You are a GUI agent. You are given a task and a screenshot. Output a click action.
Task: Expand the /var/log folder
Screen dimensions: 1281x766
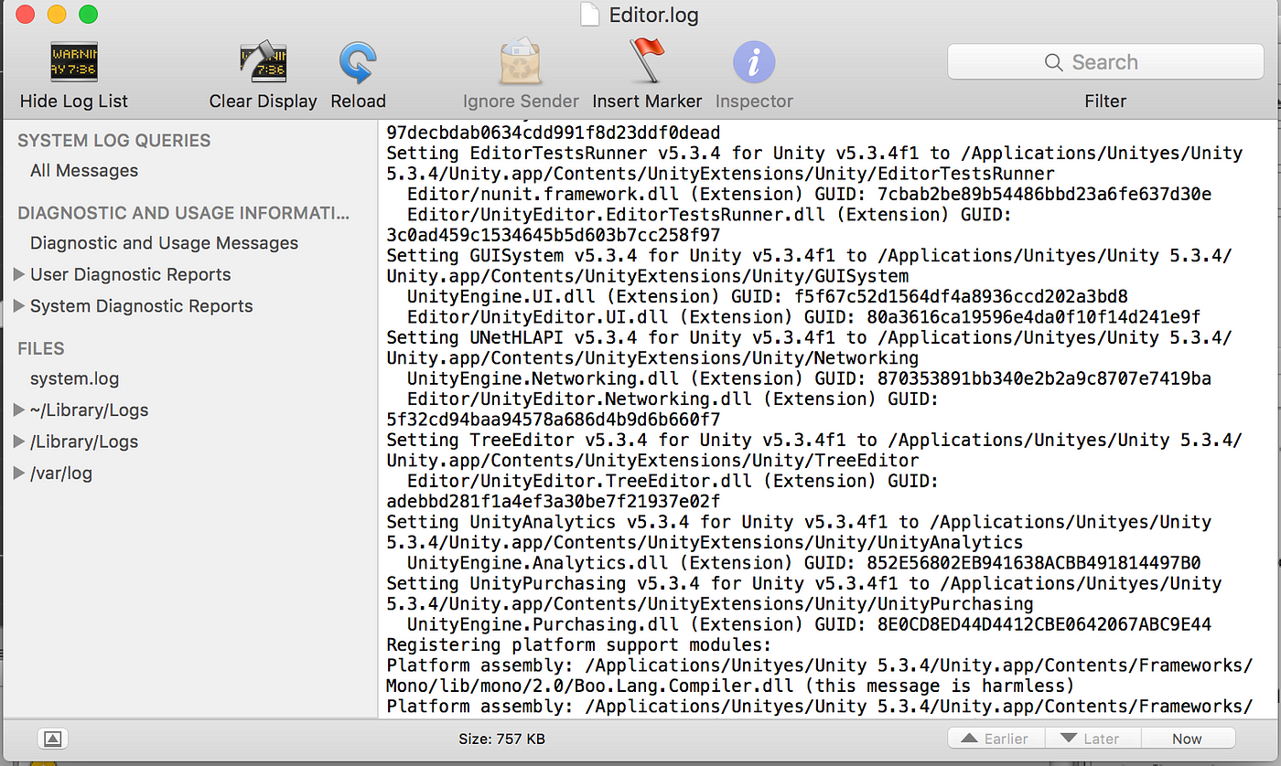pos(19,473)
